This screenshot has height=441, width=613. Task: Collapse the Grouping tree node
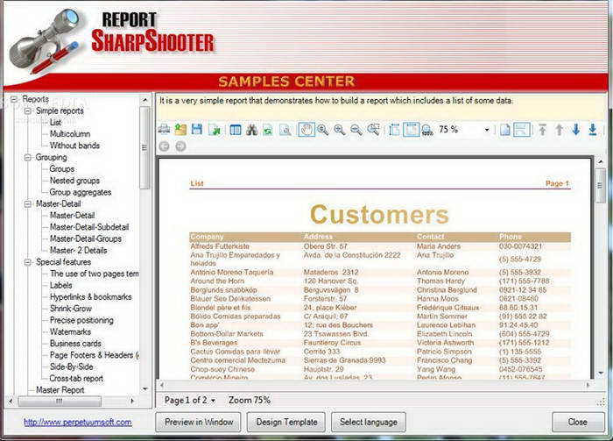point(28,157)
